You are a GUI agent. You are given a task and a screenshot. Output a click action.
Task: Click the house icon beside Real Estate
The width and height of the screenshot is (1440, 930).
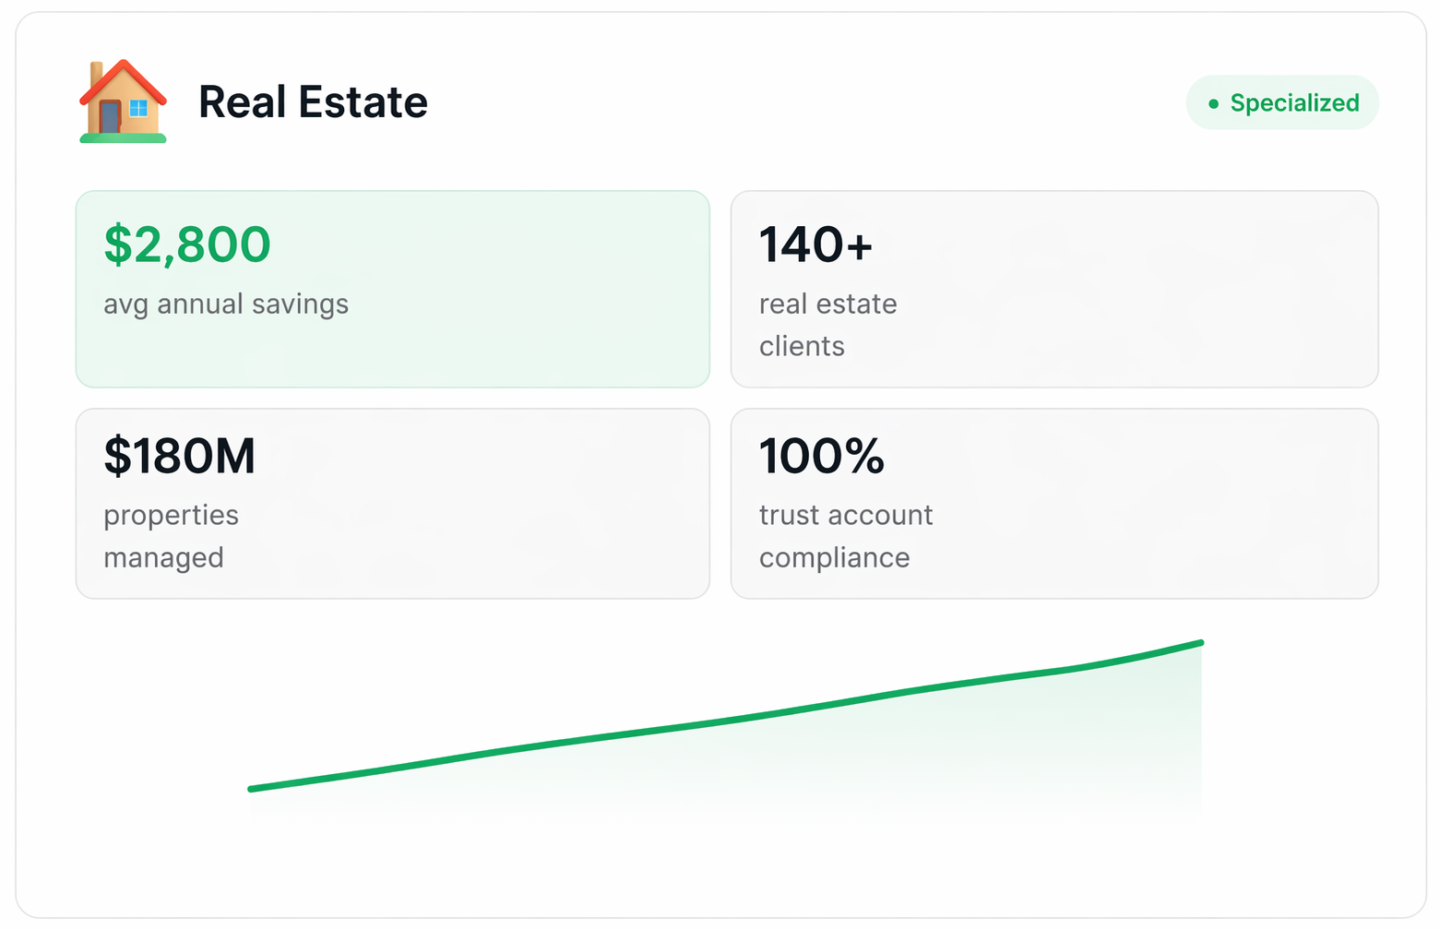123,101
